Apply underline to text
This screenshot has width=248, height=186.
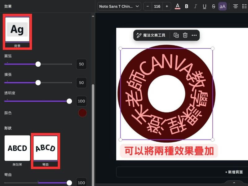204,6
